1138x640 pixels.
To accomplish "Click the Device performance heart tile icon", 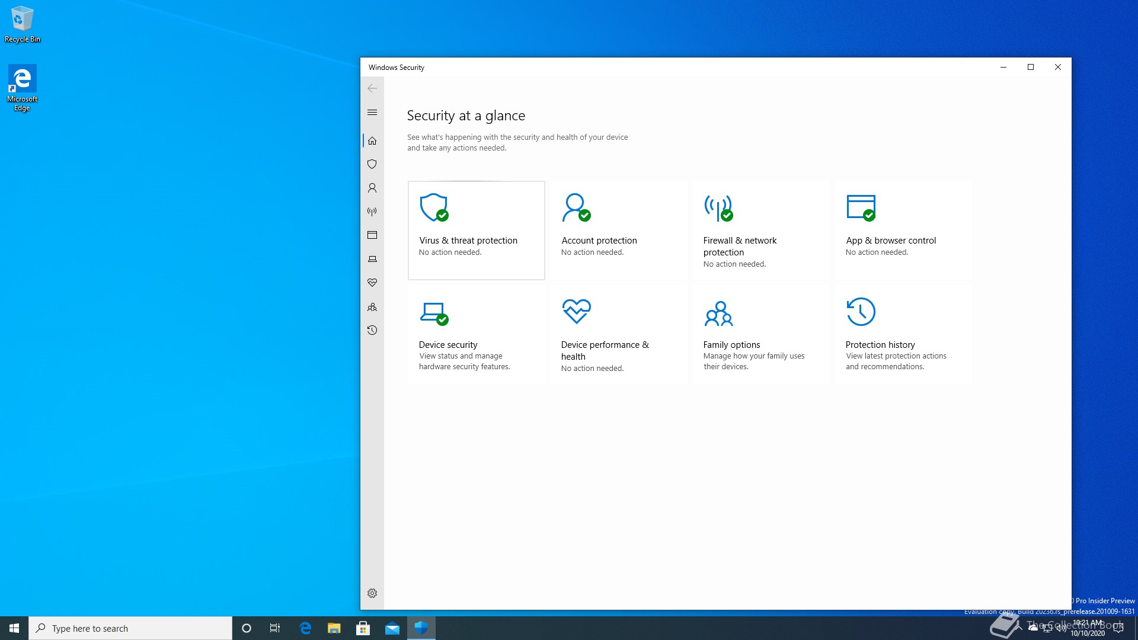I will coord(576,311).
